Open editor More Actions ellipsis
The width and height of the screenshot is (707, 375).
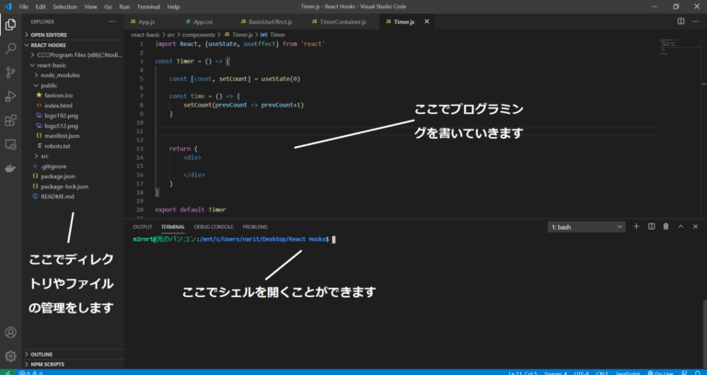(x=696, y=22)
